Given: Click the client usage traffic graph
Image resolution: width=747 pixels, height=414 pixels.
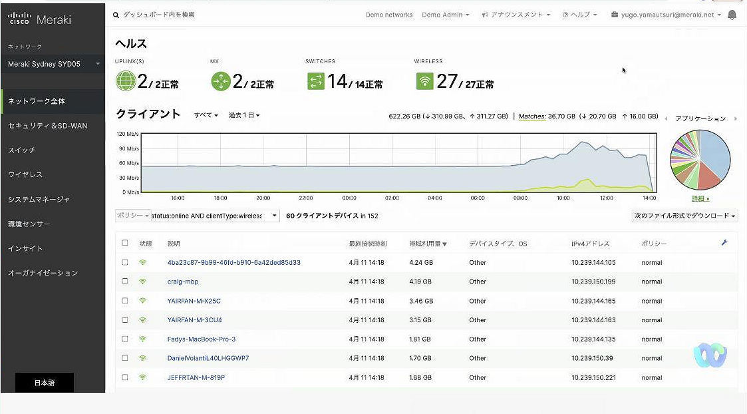Looking at the screenshot, I should point(399,162).
